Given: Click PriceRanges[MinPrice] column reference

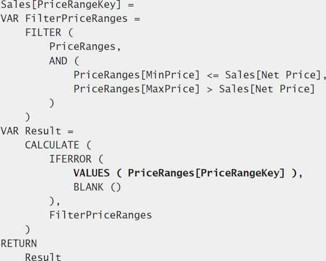Looking at the screenshot, I should pos(136,75).
